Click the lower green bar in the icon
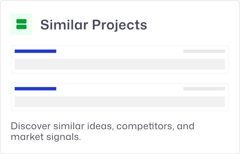 (x=21, y=27)
